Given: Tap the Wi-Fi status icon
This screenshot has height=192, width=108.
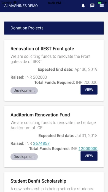Looking at the screenshot, I should point(15,2).
